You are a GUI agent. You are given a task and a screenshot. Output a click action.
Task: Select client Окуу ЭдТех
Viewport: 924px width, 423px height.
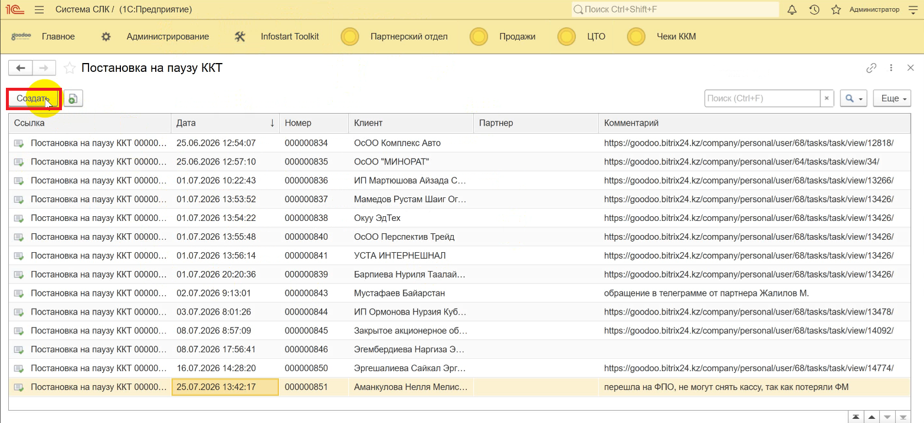pyautogui.click(x=377, y=218)
